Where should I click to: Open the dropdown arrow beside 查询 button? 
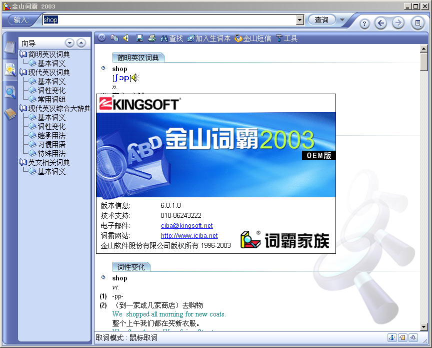[x=342, y=20]
